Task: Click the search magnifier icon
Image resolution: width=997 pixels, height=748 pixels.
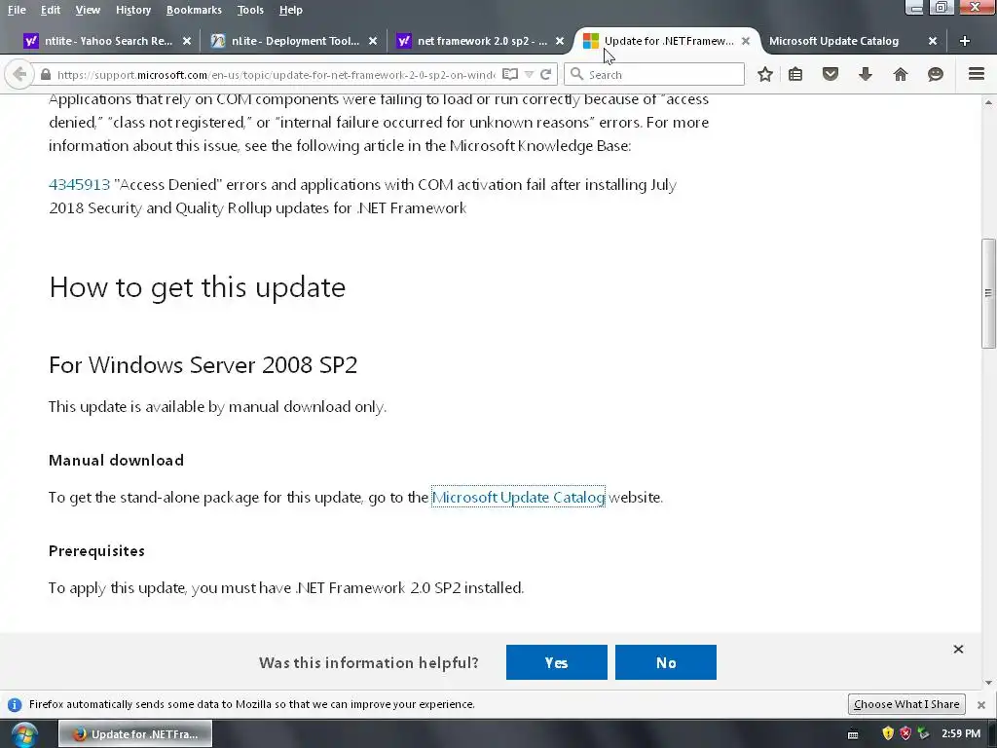Action: [x=576, y=74]
